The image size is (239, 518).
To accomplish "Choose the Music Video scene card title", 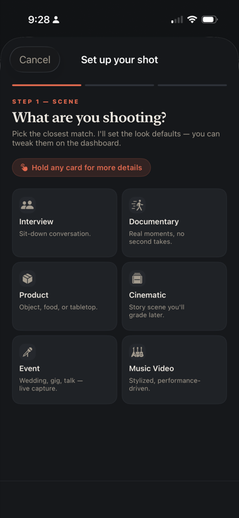I will pos(151,369).
